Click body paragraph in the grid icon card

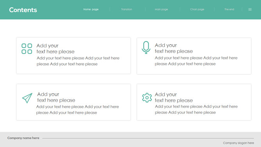click(x=78, y=61)
